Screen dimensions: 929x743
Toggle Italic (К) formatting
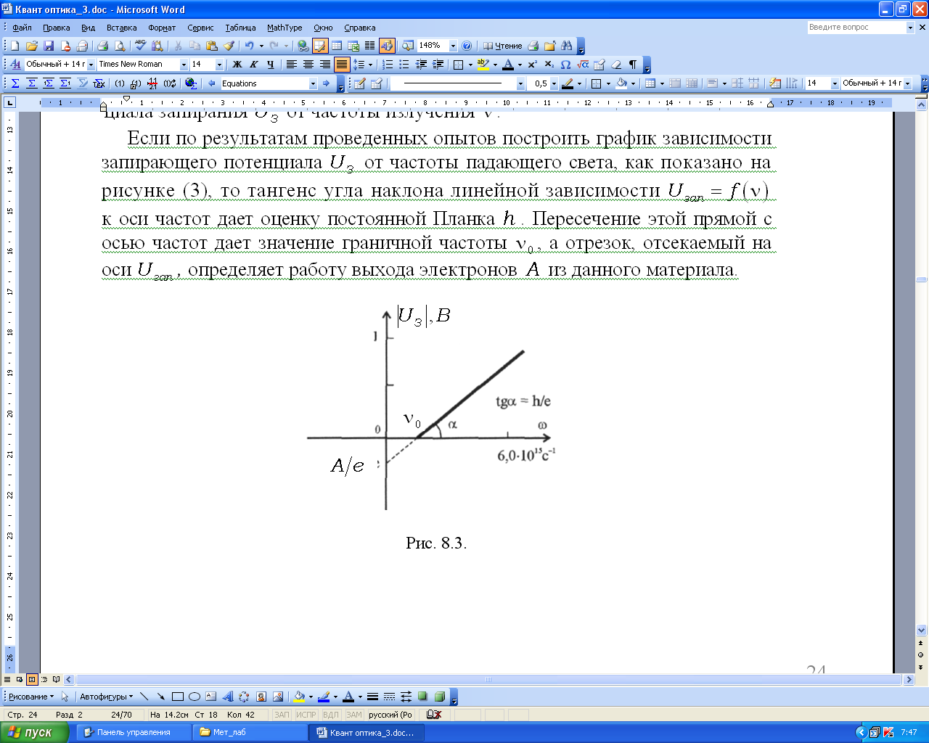[253, 65]
